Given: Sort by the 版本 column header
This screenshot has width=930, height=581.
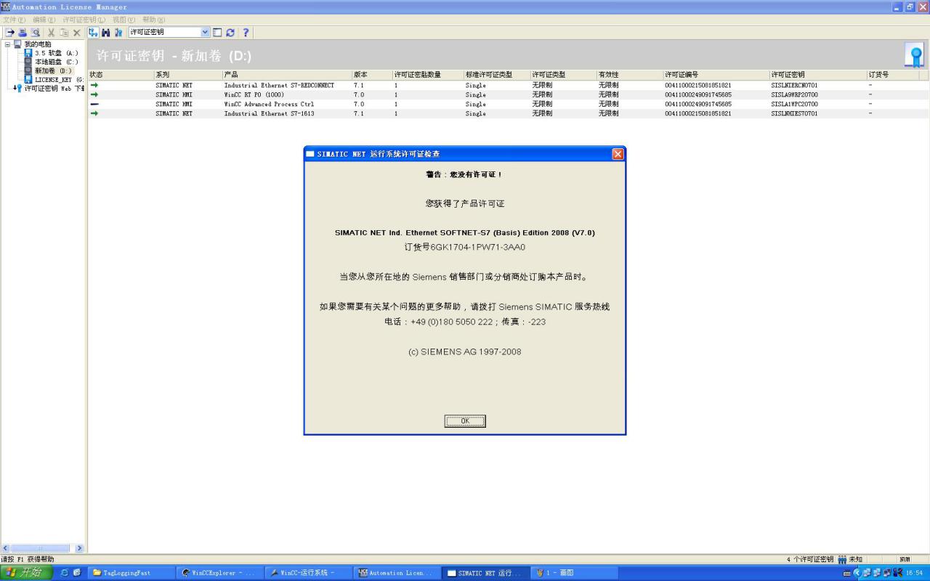Looking at the screenshot, I should click(372, 75).
